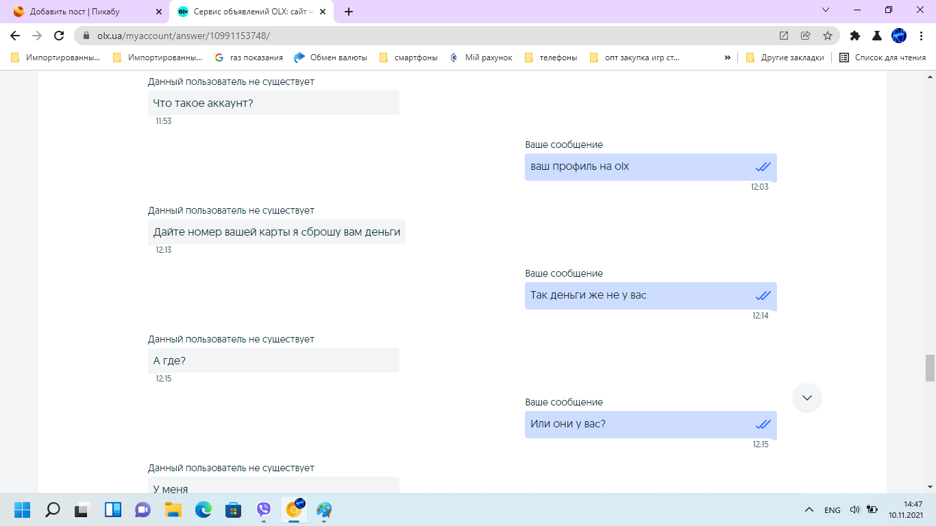
Task: Open Список для чтения
Action: 883,58
